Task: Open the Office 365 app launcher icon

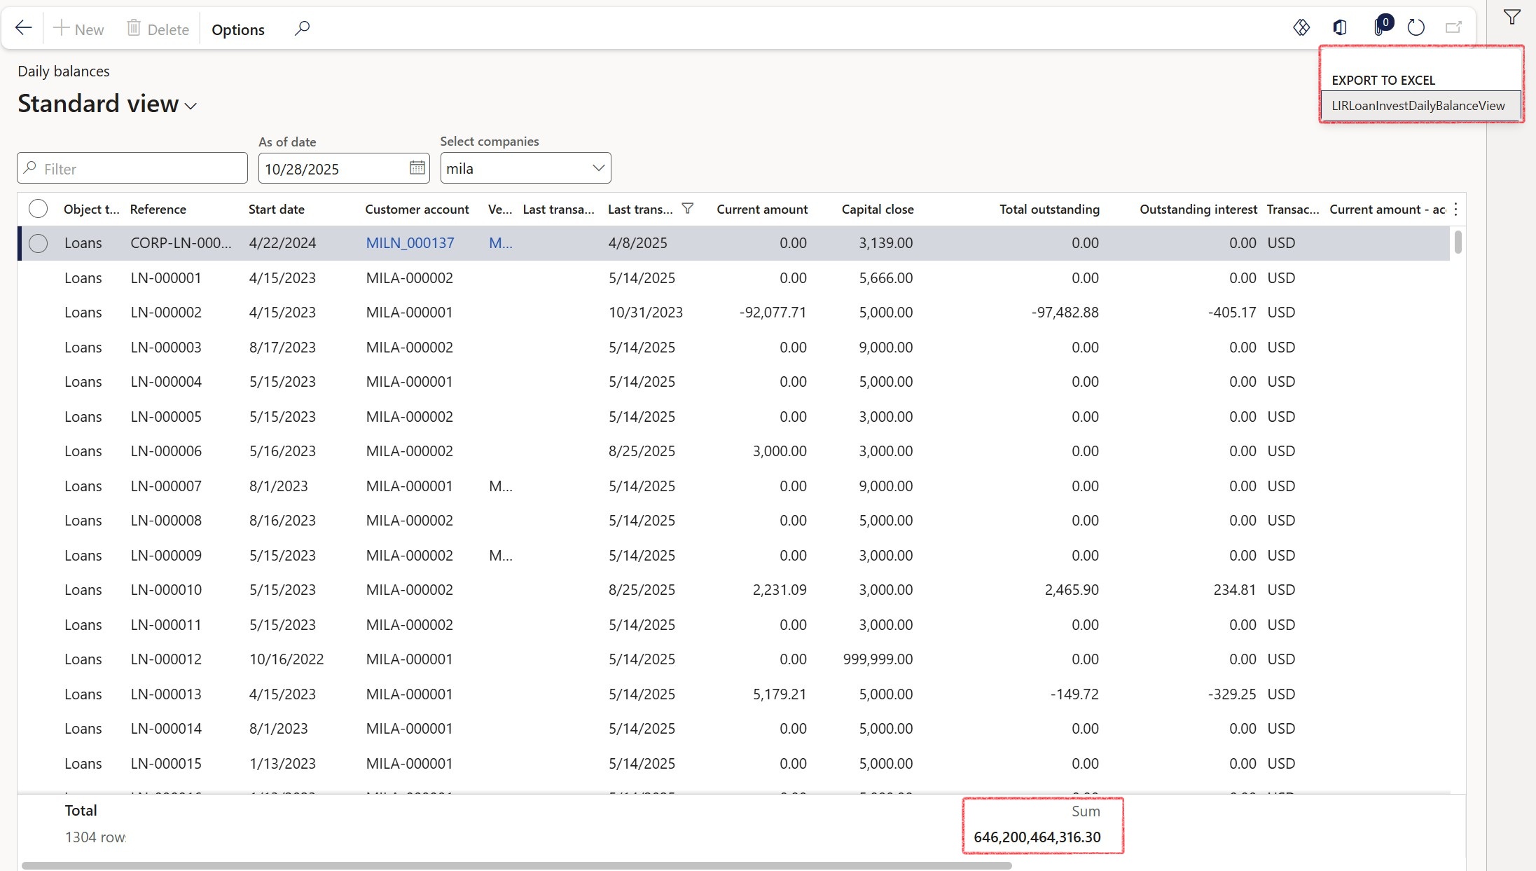Action: click(1340, 27)
